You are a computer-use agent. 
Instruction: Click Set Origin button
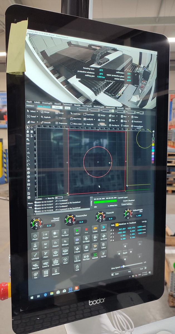tap(86, 239)
